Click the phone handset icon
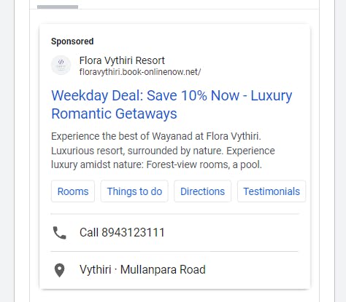The width and height of the screenshot is (346, 302). pyautogui.click(x=59, y=233)
